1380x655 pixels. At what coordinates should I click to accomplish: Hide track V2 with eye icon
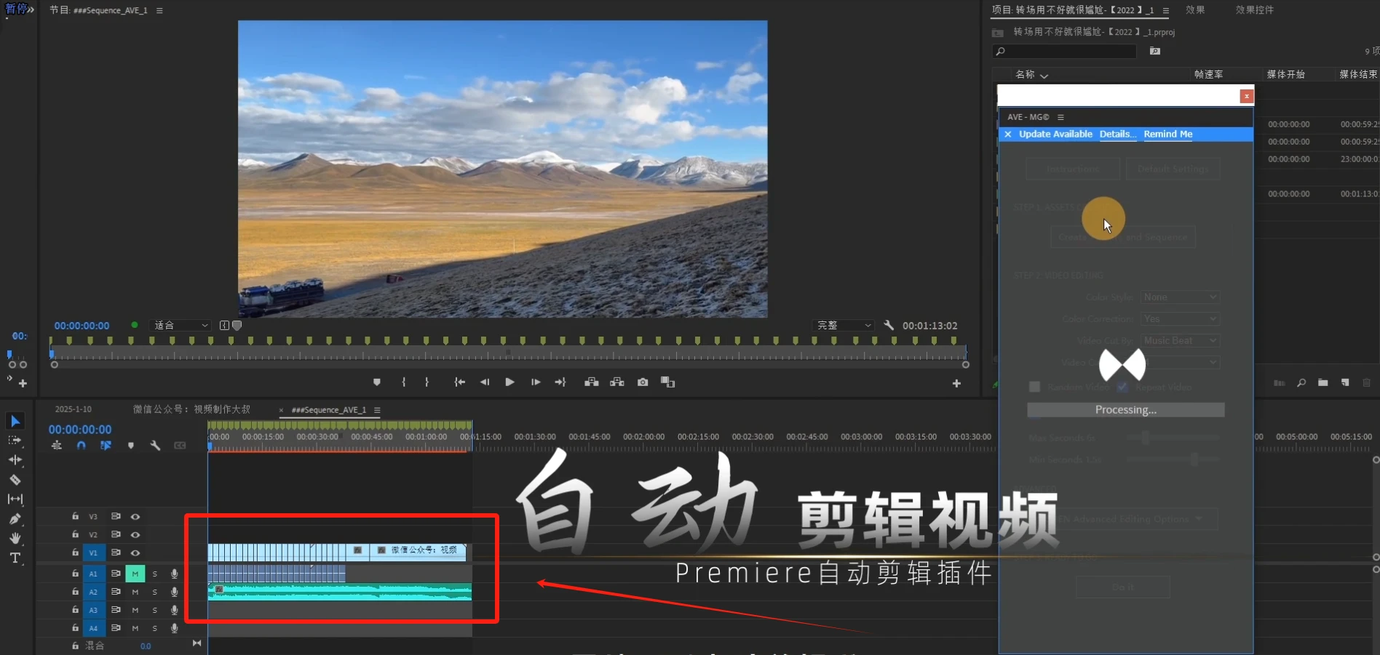click(x=135, y=535)
